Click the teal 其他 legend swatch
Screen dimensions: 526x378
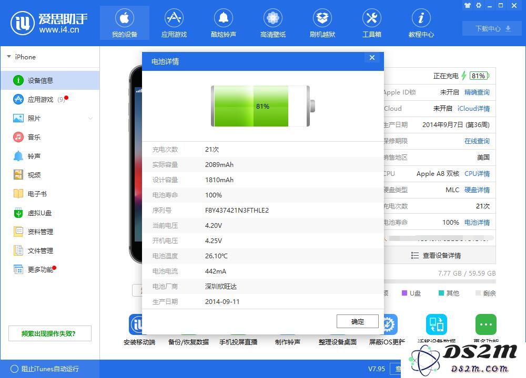pyautogui.click(x=441, y=293)
